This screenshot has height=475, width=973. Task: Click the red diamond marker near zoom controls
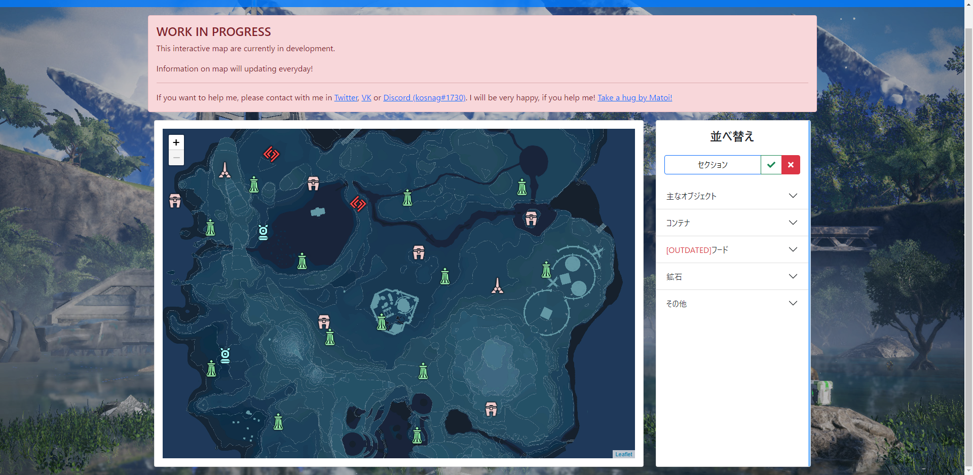pos(271,154)
